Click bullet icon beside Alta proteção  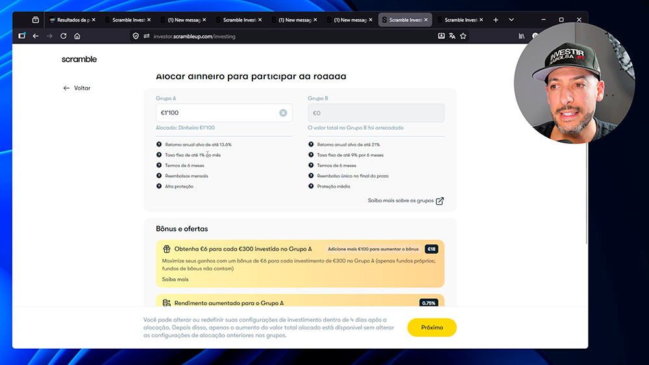pyautogui.click(x=159, y=186)
